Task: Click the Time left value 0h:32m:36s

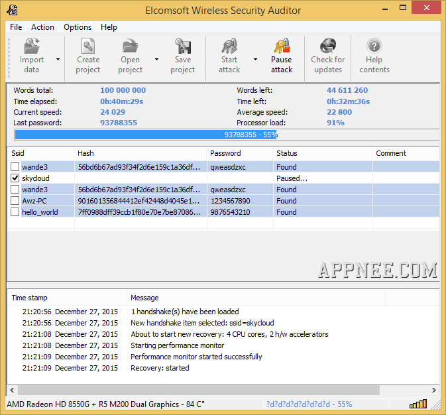Action: click(348, 101)
